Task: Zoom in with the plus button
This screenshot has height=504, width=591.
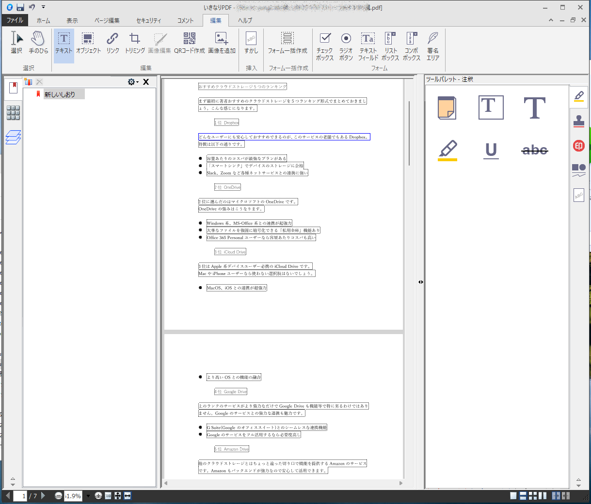Action: pos(98,496)
